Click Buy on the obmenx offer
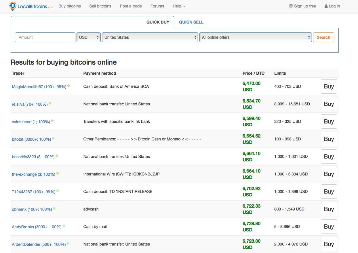This screenshot has width=358, height=253. pos(329,209)
